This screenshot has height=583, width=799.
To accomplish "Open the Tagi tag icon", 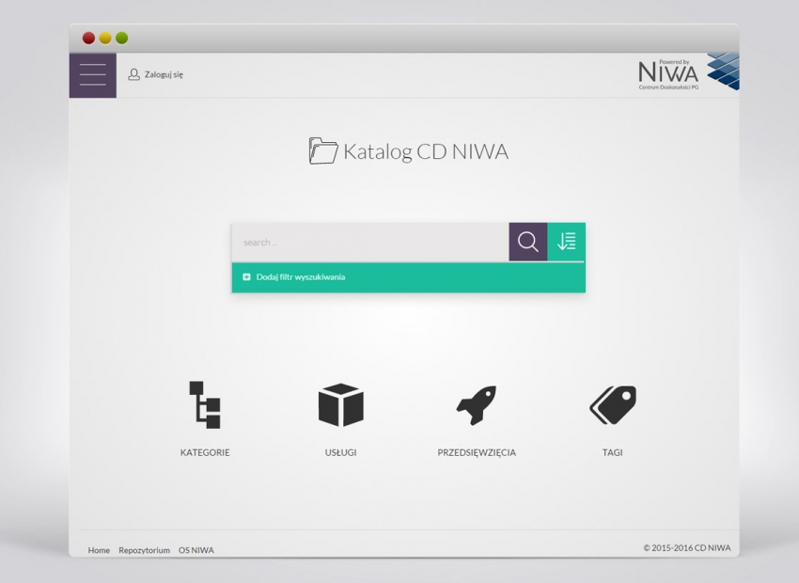I will click(613, 405).
